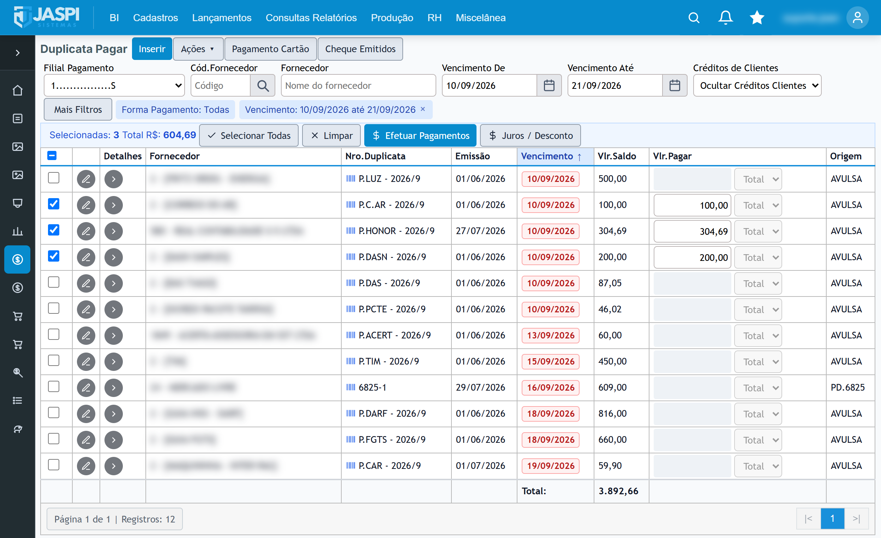Click Efetuar Pagamentos button

(420, 136)
